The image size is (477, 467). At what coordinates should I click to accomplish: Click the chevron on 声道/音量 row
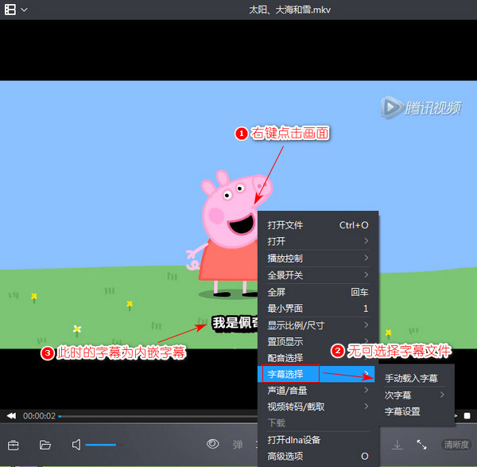point(366,390)
